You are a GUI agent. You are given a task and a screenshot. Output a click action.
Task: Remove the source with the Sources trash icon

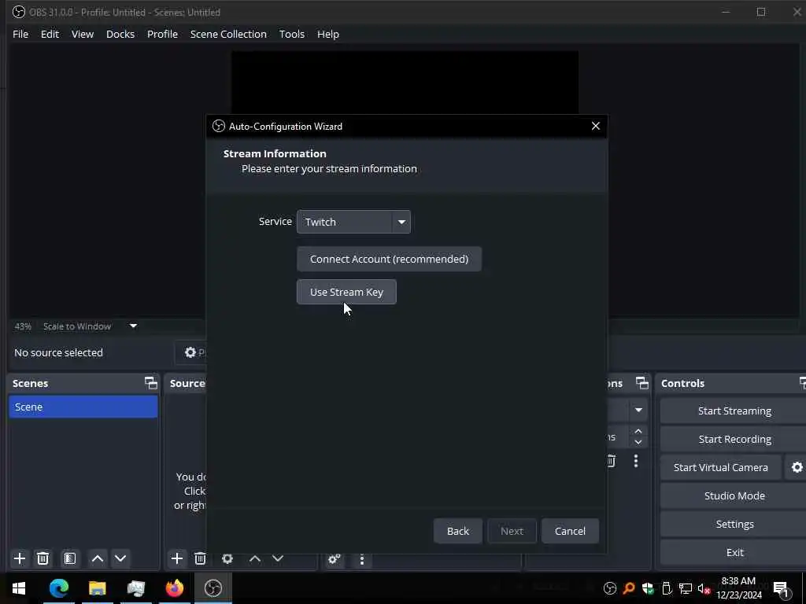coord(200,558)
